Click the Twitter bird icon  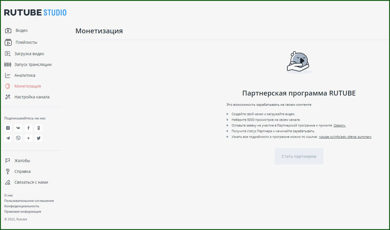tap(39, 138)
